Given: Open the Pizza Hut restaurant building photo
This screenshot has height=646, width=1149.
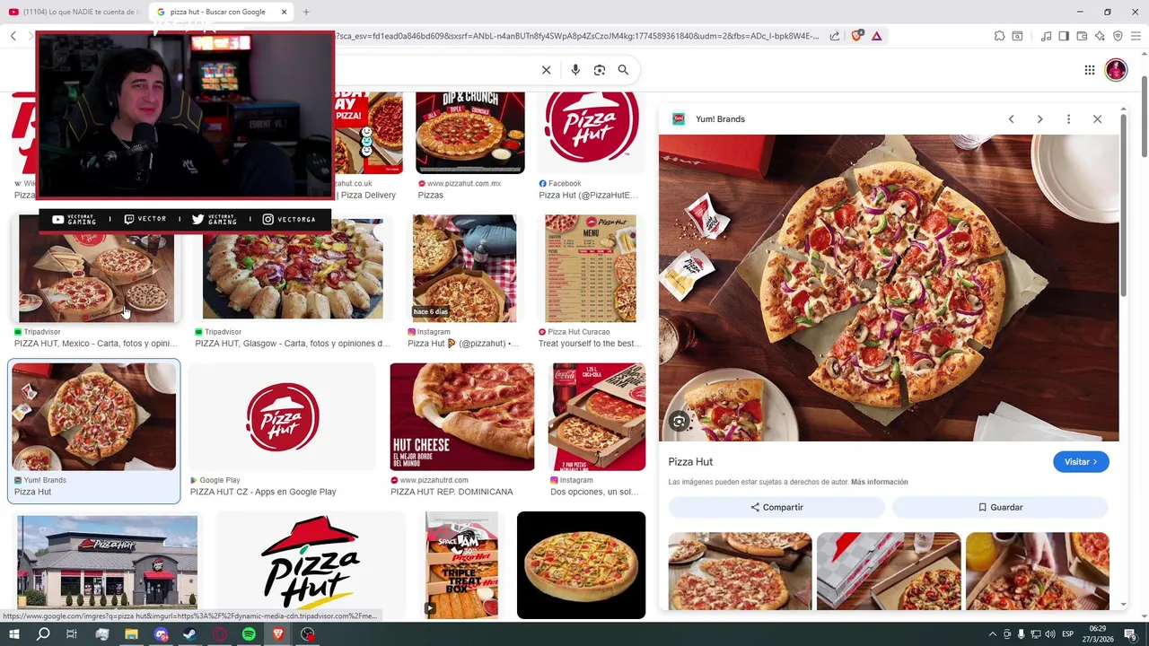Looking at the screenshot, I should [107, 563].
